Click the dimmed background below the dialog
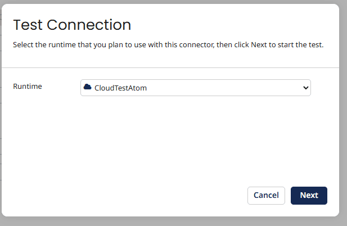 (169, 222)
